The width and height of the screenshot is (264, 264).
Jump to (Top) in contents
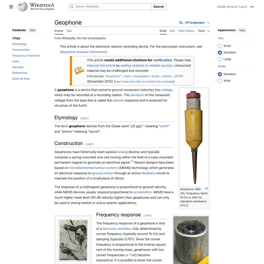(x=16, y=38)
